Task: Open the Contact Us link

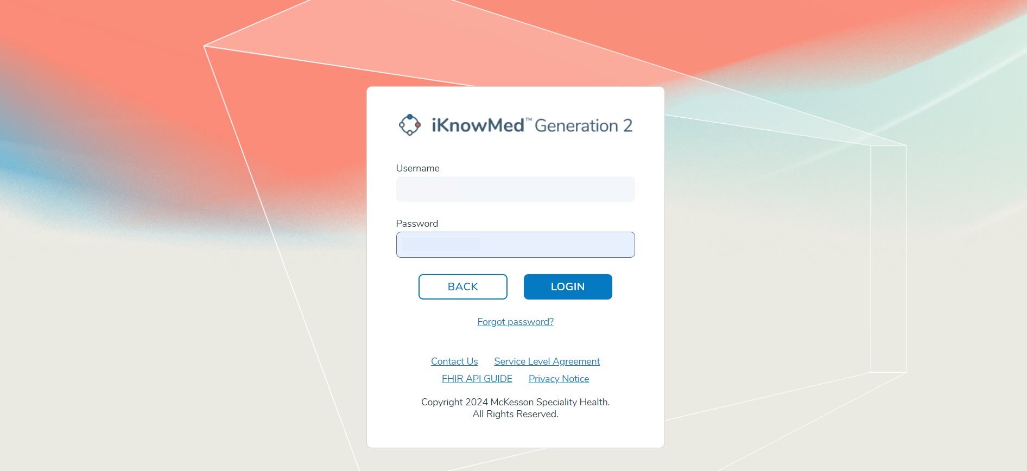Action: pos(454,361)
